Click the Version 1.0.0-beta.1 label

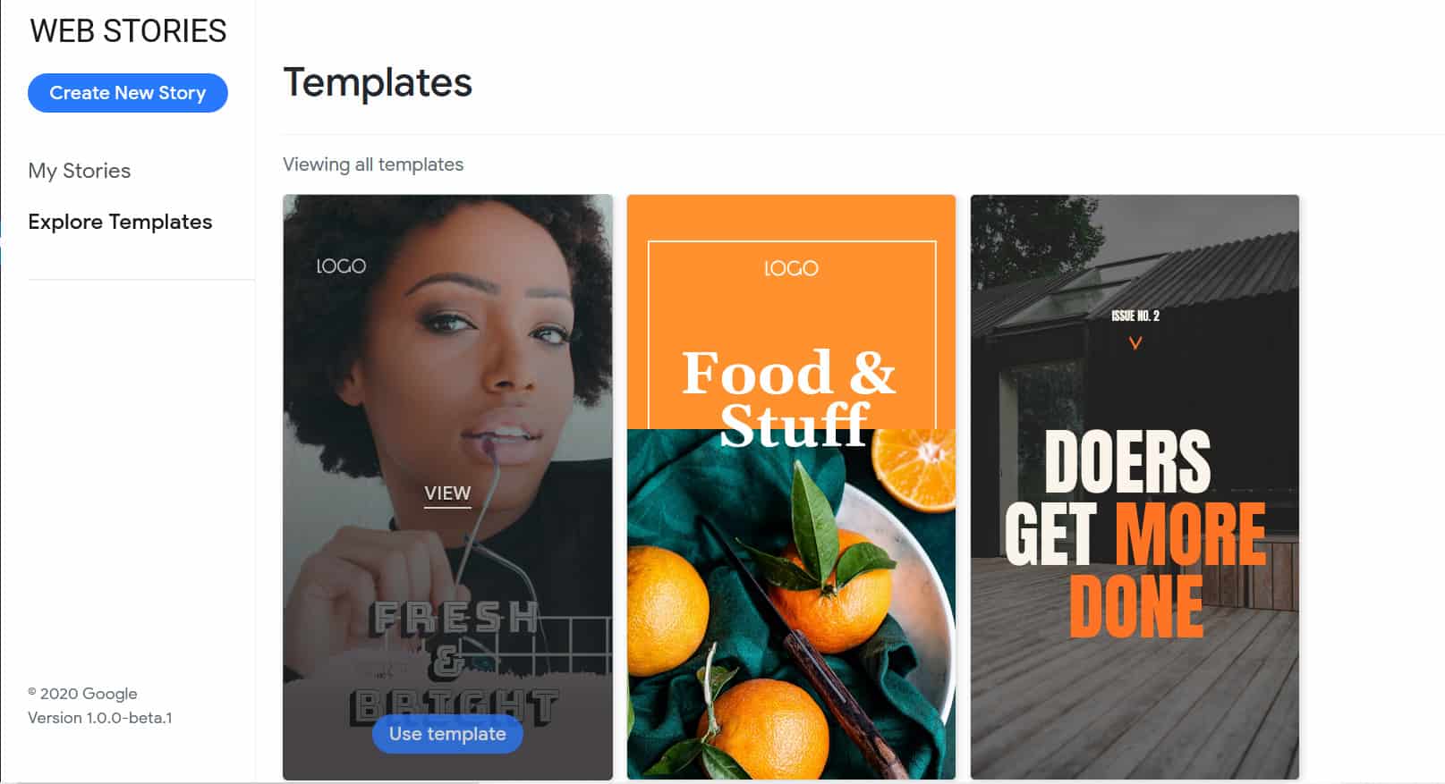click(x=100, y=718)
